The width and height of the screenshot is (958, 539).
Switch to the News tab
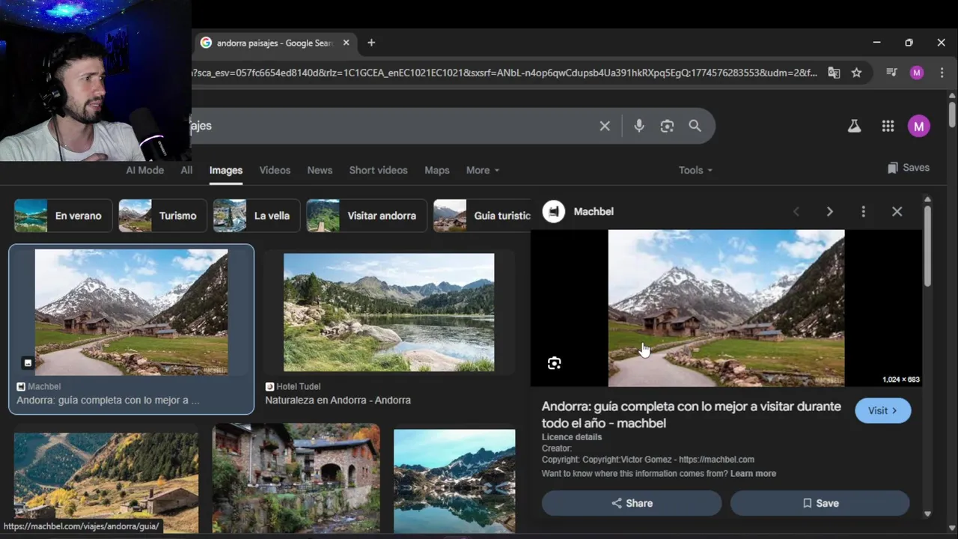(x=320, y=170)
